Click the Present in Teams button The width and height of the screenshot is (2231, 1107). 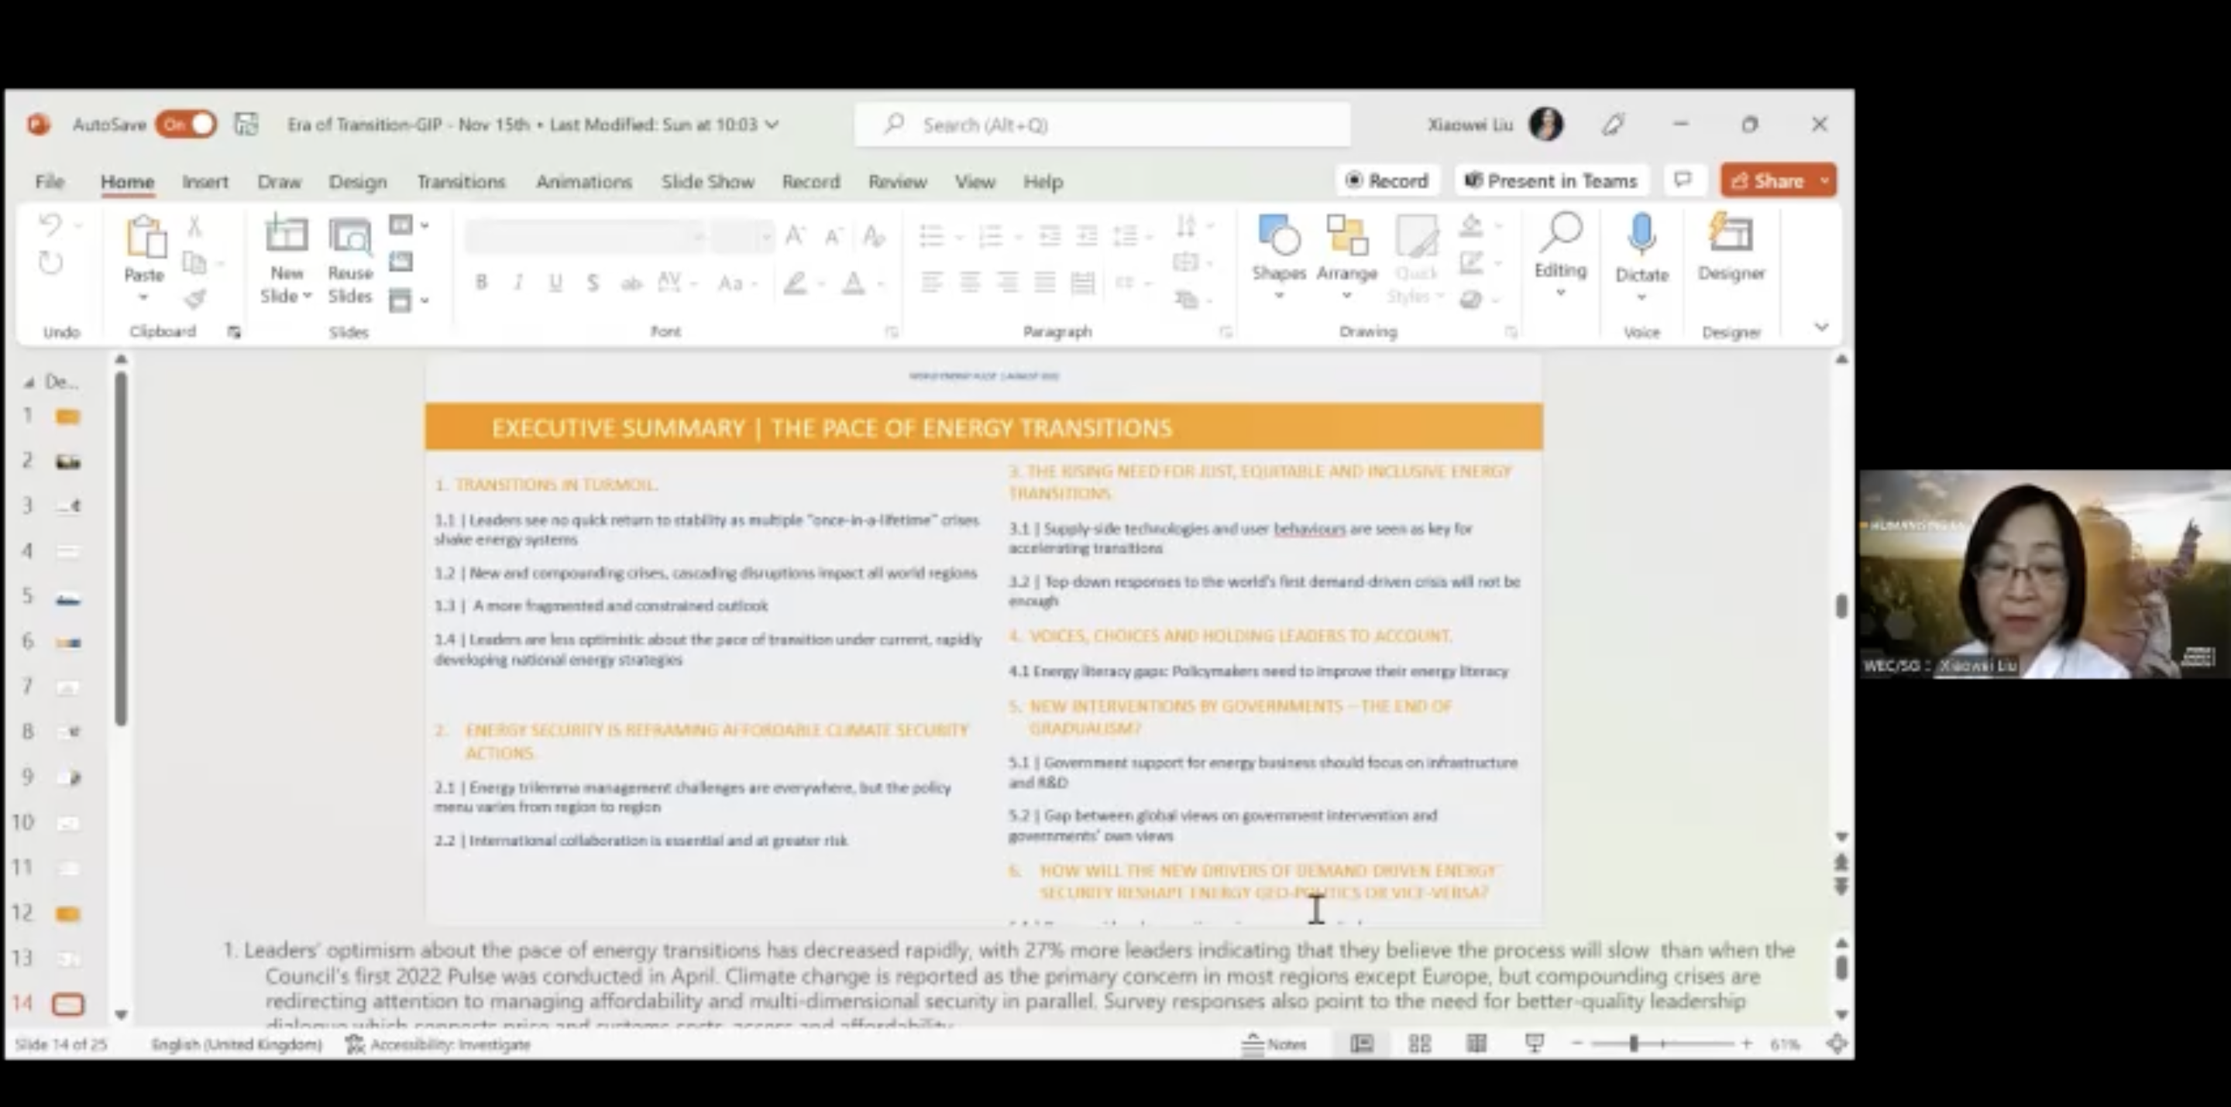[1550, 181]
